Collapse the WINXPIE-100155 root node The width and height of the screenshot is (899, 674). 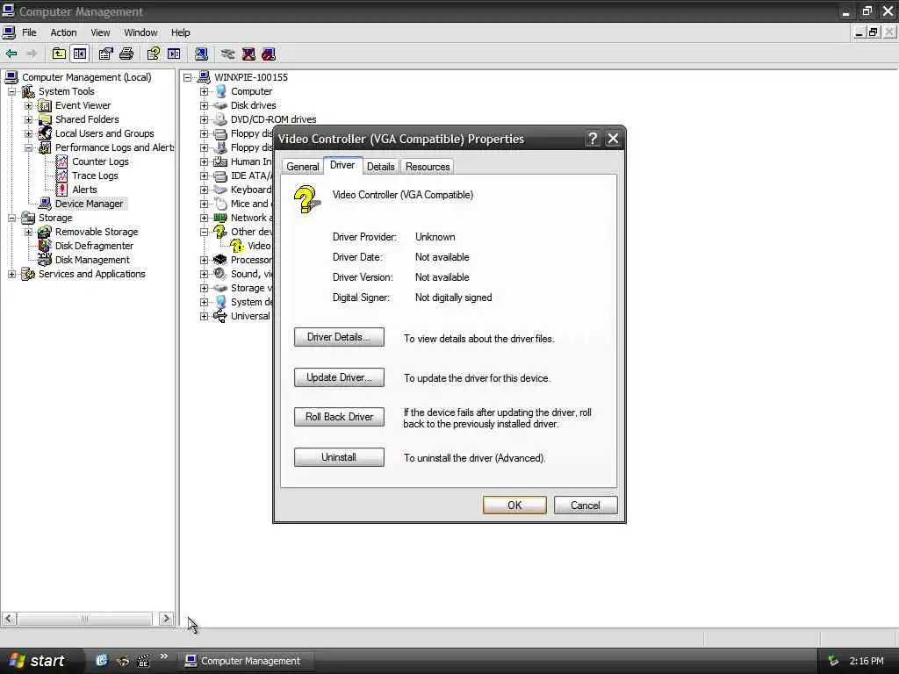(188, 77)
